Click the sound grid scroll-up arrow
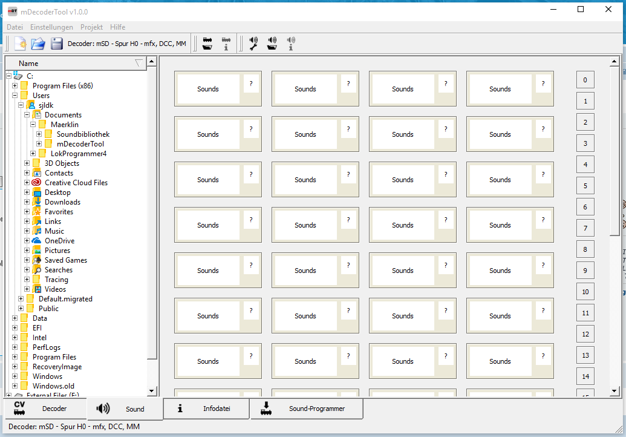 [615, 62]
